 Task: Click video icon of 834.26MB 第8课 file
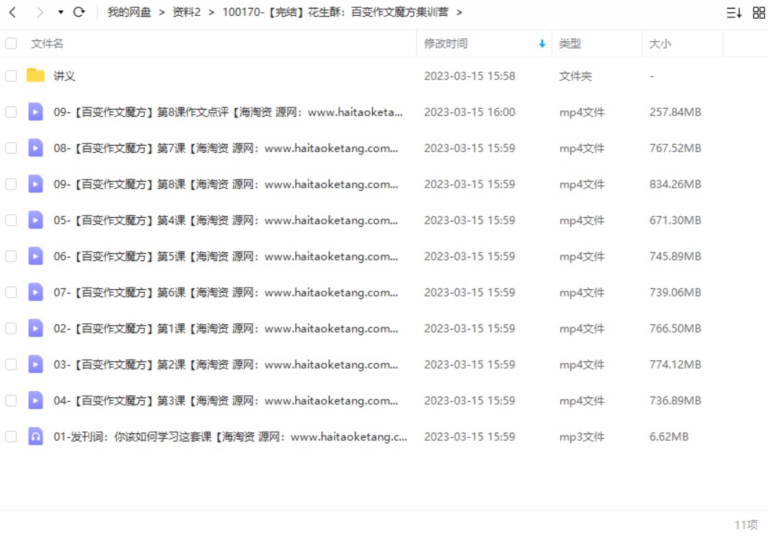pos(35,184)
